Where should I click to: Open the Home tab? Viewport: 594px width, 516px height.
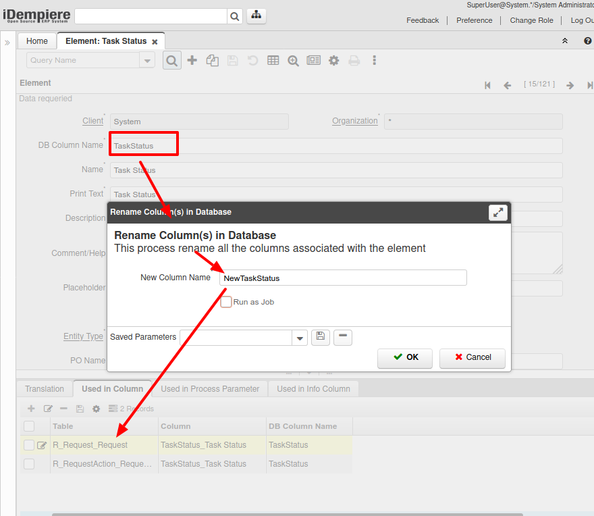37,41
